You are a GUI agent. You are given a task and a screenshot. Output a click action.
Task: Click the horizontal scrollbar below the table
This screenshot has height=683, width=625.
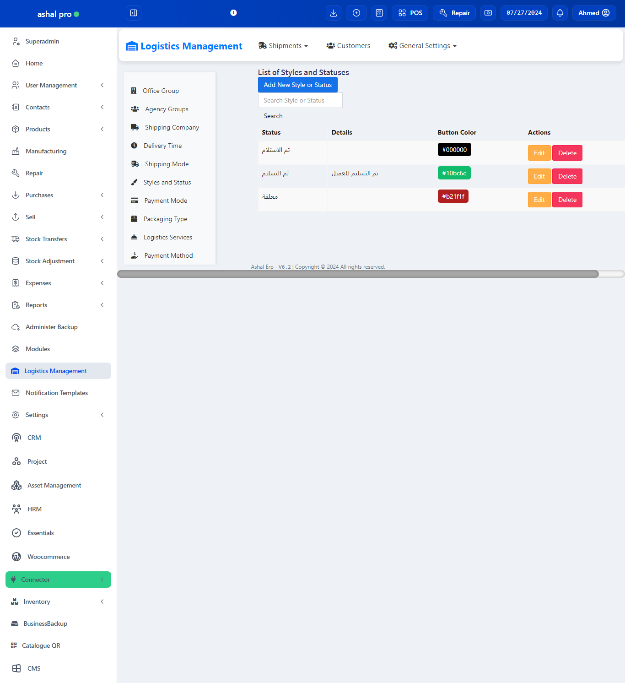pyautogui.click(x=358, y=274)
